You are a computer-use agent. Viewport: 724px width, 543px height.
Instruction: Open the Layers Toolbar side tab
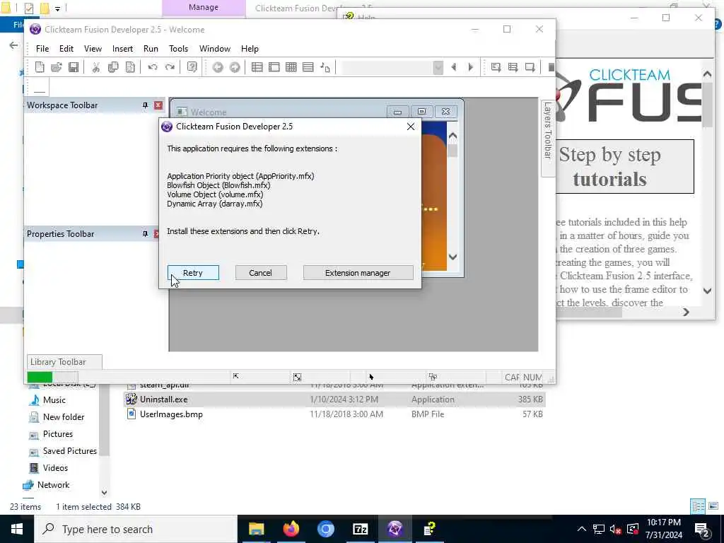click(x=547, y=137)
